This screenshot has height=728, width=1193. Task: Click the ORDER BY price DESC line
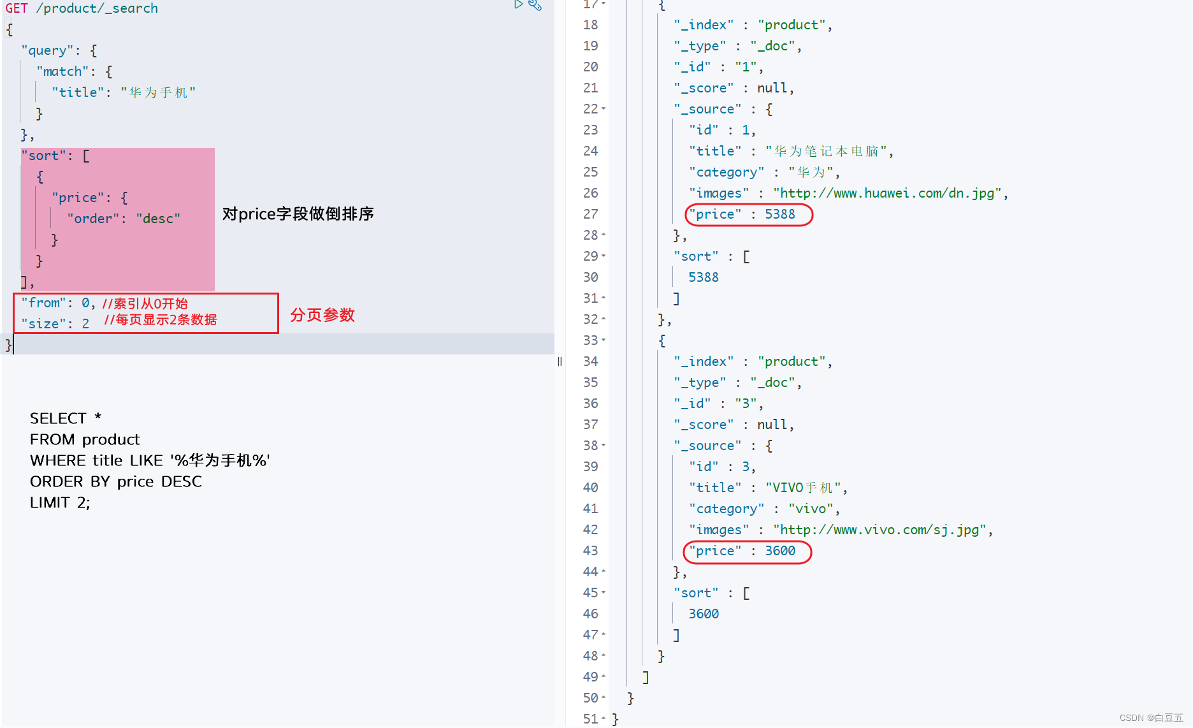coord(116,481)
